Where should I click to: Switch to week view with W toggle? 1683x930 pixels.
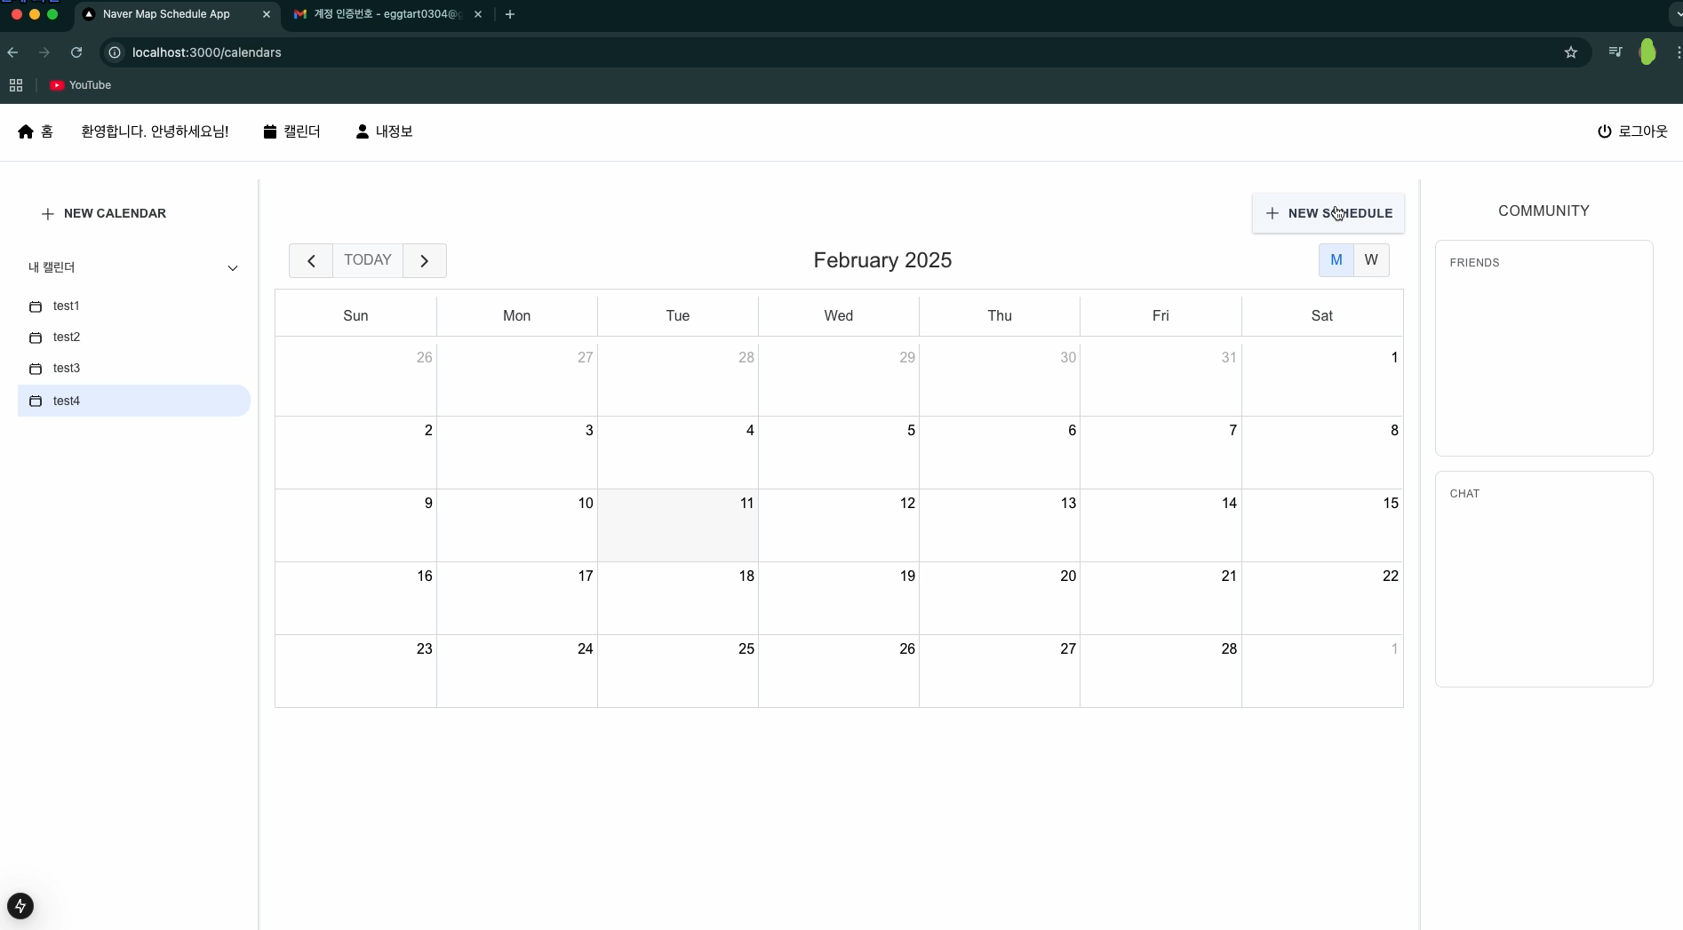1371,260
